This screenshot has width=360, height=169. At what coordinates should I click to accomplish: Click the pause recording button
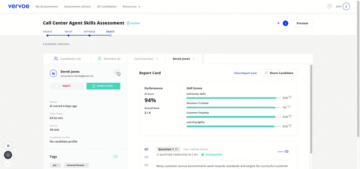tap(8, 145)
